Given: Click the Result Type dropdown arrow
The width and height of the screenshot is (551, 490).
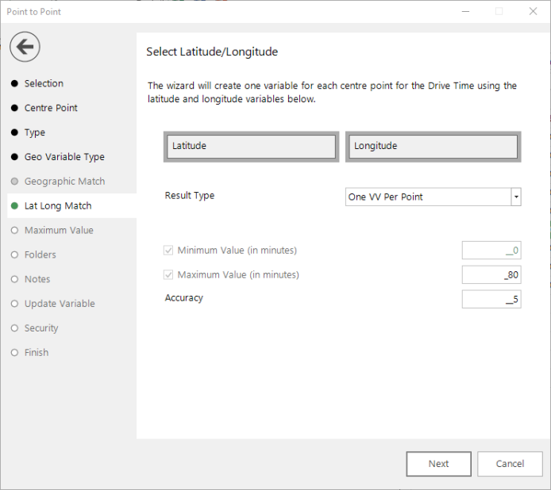Looking at the screenshot, I should 516,197.
